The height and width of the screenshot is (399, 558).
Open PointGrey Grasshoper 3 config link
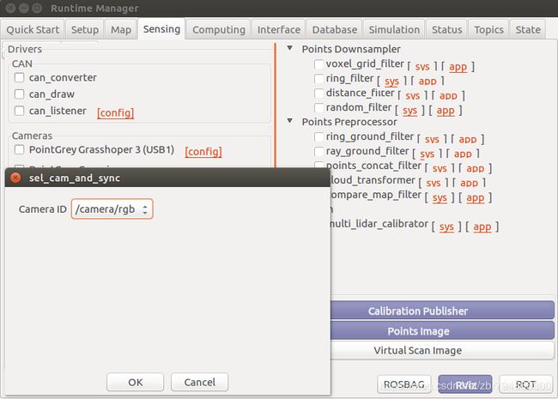coord(203,152)
